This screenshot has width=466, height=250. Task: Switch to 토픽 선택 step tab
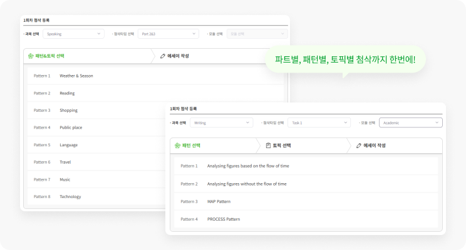pos(303,146)
